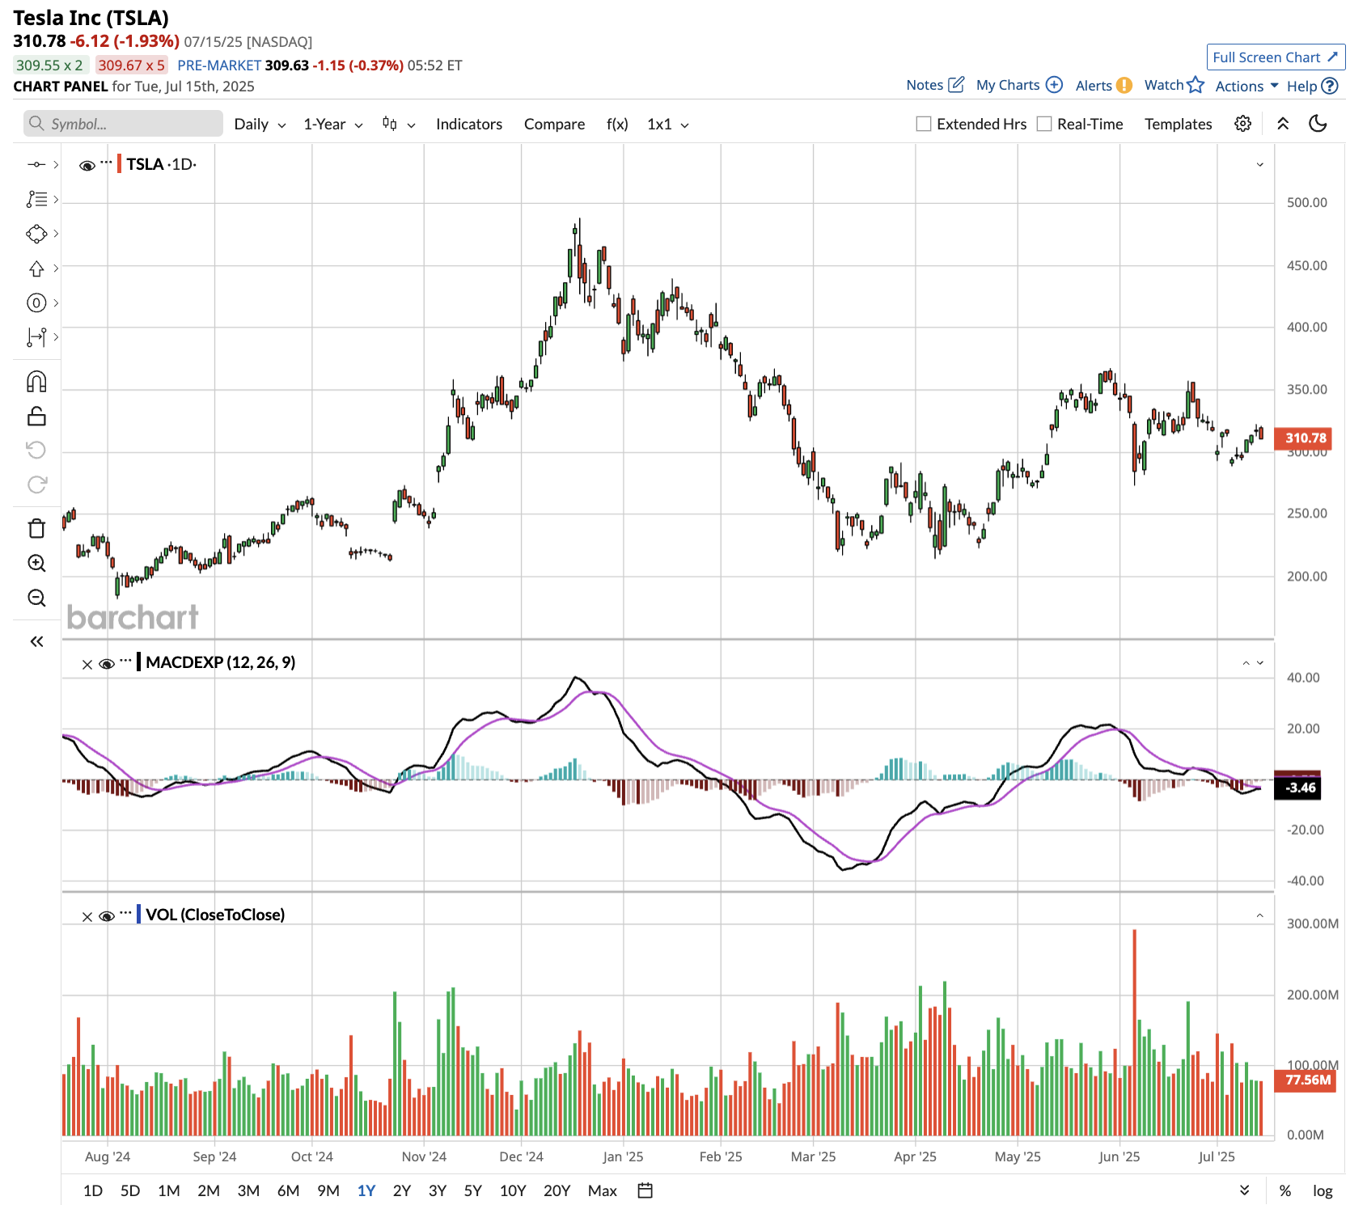Choose the shapes tool in sidebar
The image size is (1367, 1205).
pyautogui.click(x=36, y=234)
